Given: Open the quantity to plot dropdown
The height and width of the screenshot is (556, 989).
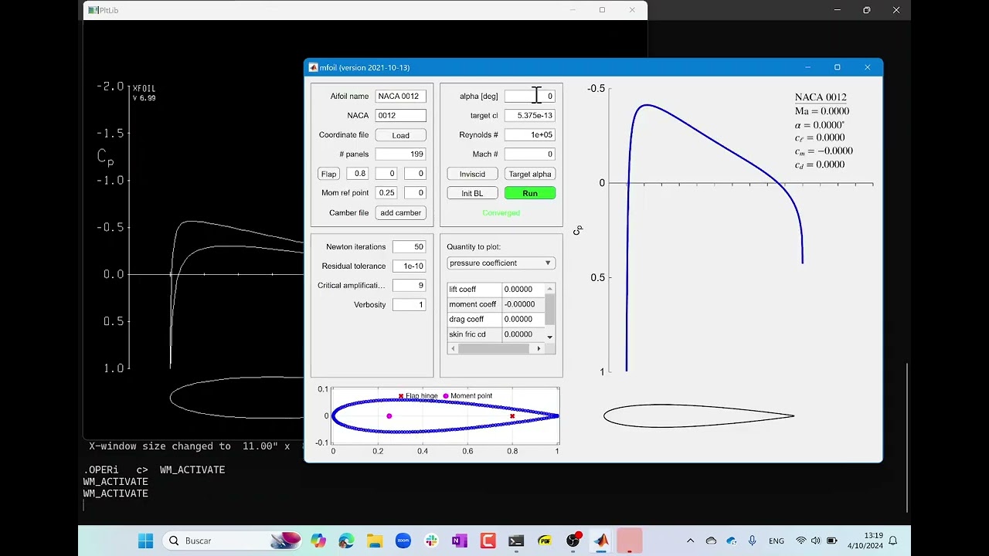Looking at the screenshot, I should click(501, 263).
